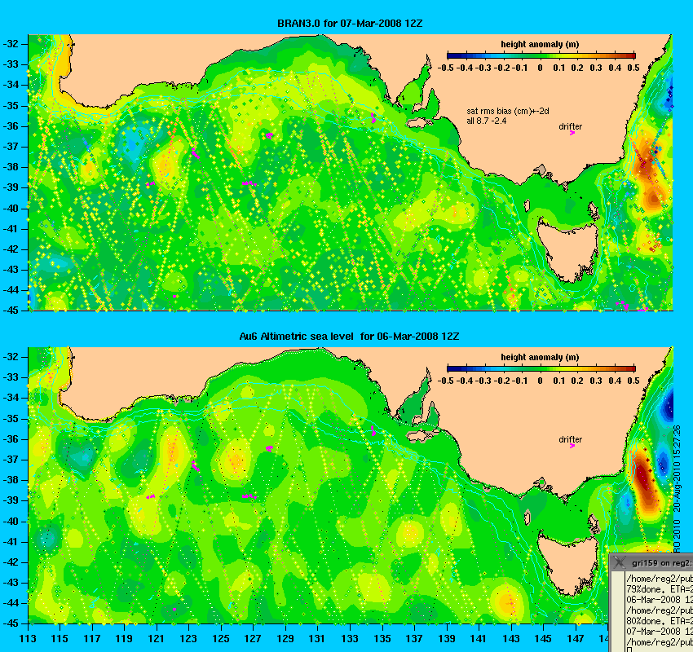Screen dimensions: 693x652
Task: Click '80%done. ETA=' line in terminal
Action: [x=660, y=621]
